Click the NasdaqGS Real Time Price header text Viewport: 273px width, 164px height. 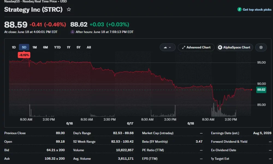coord(35,1)
